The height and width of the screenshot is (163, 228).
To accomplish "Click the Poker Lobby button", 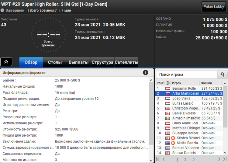I will [214, 6].
